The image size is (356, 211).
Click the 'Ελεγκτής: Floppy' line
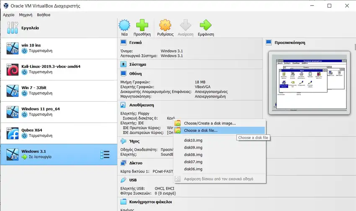tap(135, 113)
